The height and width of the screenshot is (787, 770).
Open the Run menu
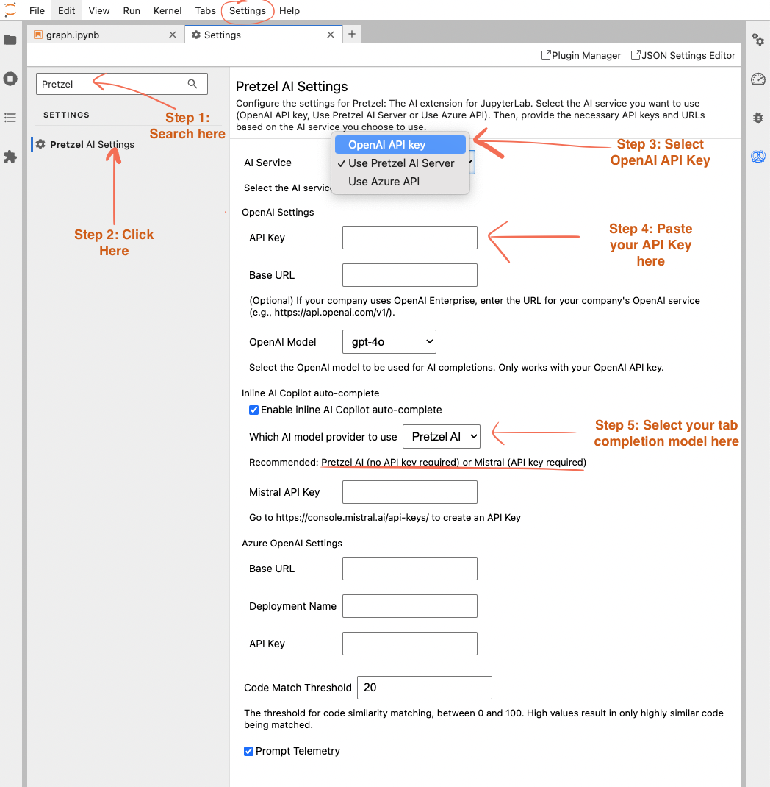pos(132,10)
